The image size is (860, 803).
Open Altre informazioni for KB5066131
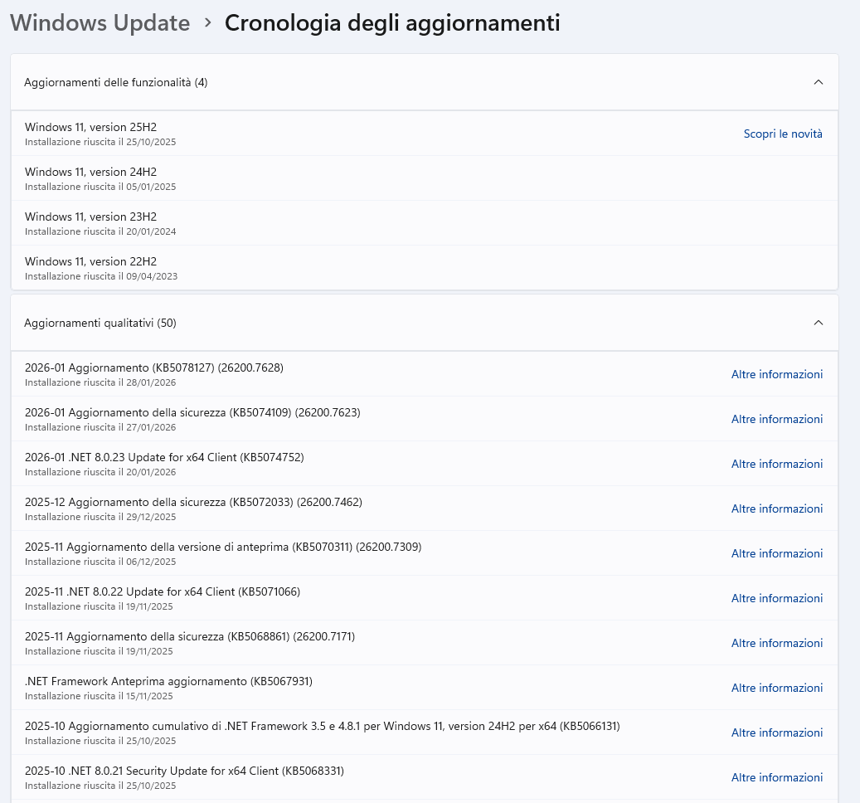776,732
